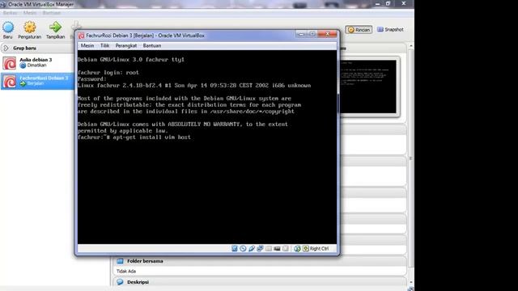The image size is (518, 291).
Task: Click the green Berjalan running state arrow
Action: pos(23,84)
